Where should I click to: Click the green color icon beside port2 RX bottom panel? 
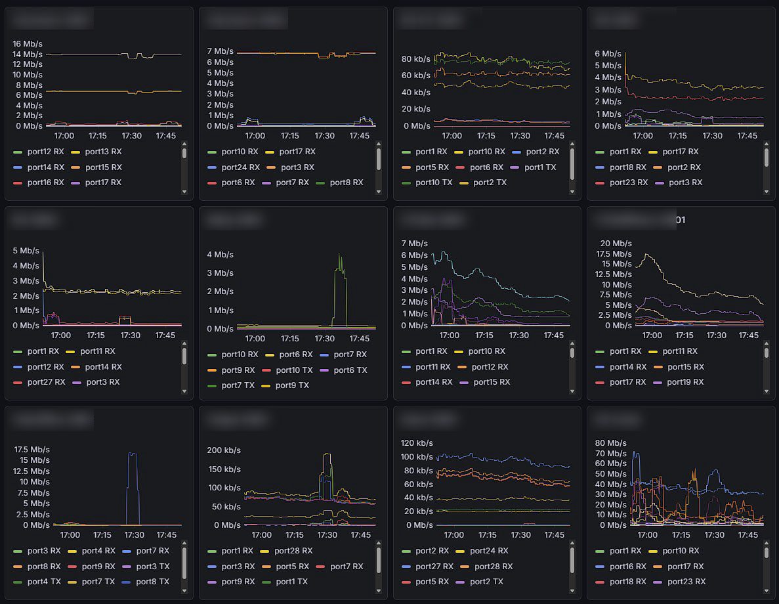(406, 550)
